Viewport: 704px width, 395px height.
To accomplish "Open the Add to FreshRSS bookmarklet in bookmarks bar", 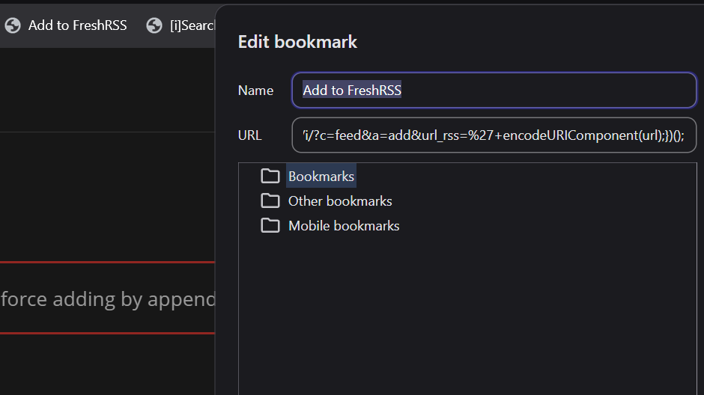I will (x=67, y=25).
